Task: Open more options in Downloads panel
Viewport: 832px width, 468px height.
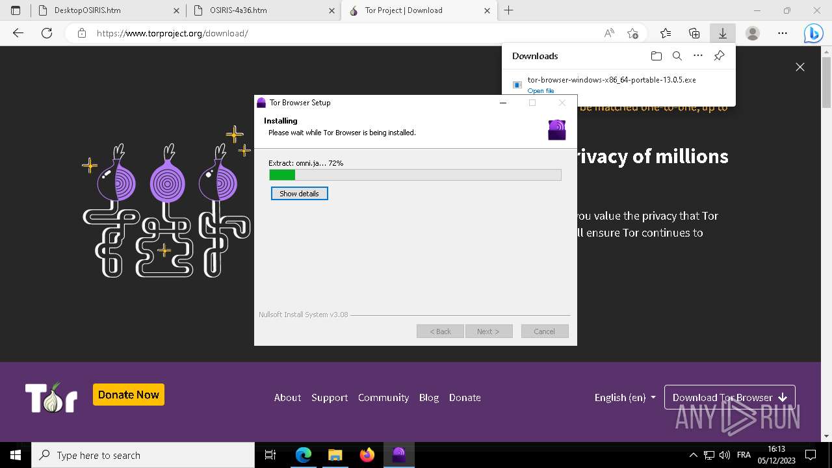Action: point(698,56)
